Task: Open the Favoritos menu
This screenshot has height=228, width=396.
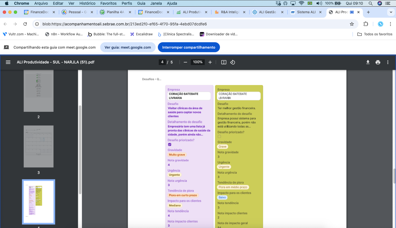Action: [x=108, y=3]
